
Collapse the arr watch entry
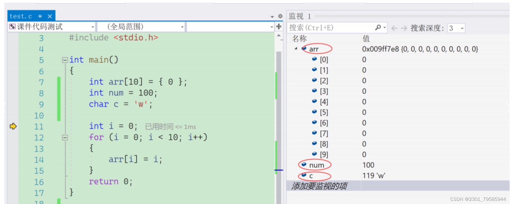click(296, 49)
